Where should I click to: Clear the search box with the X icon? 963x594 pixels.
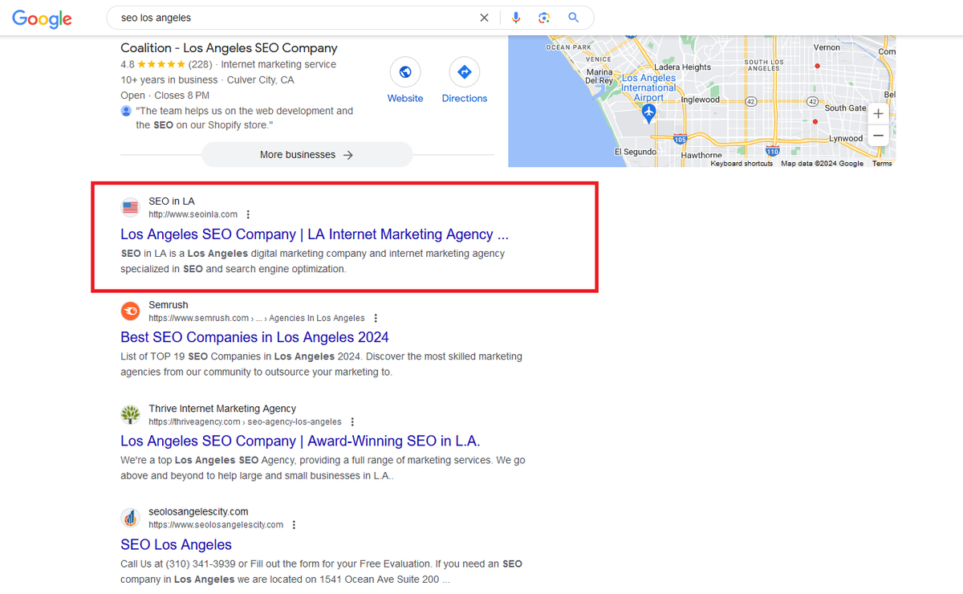click(484, 18)
